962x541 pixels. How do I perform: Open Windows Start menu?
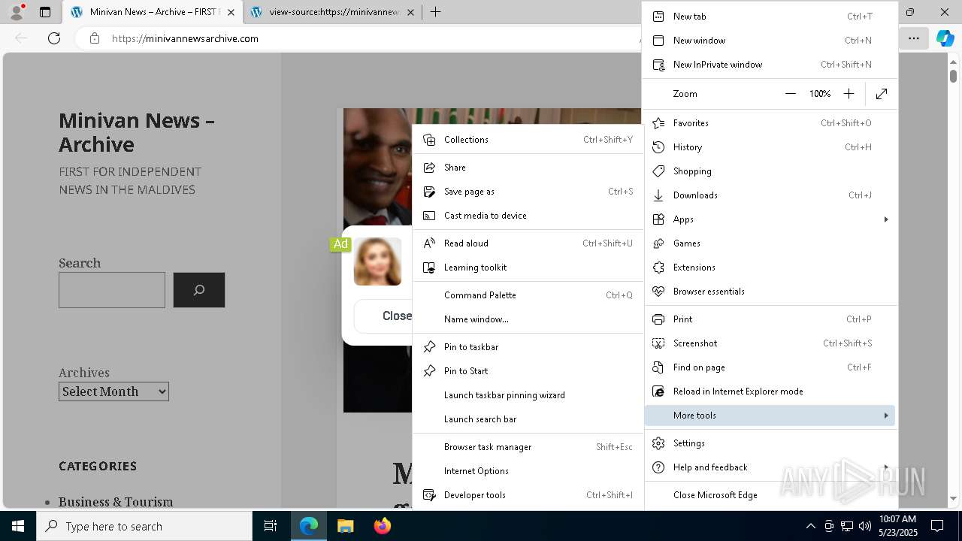coord(18,526)
